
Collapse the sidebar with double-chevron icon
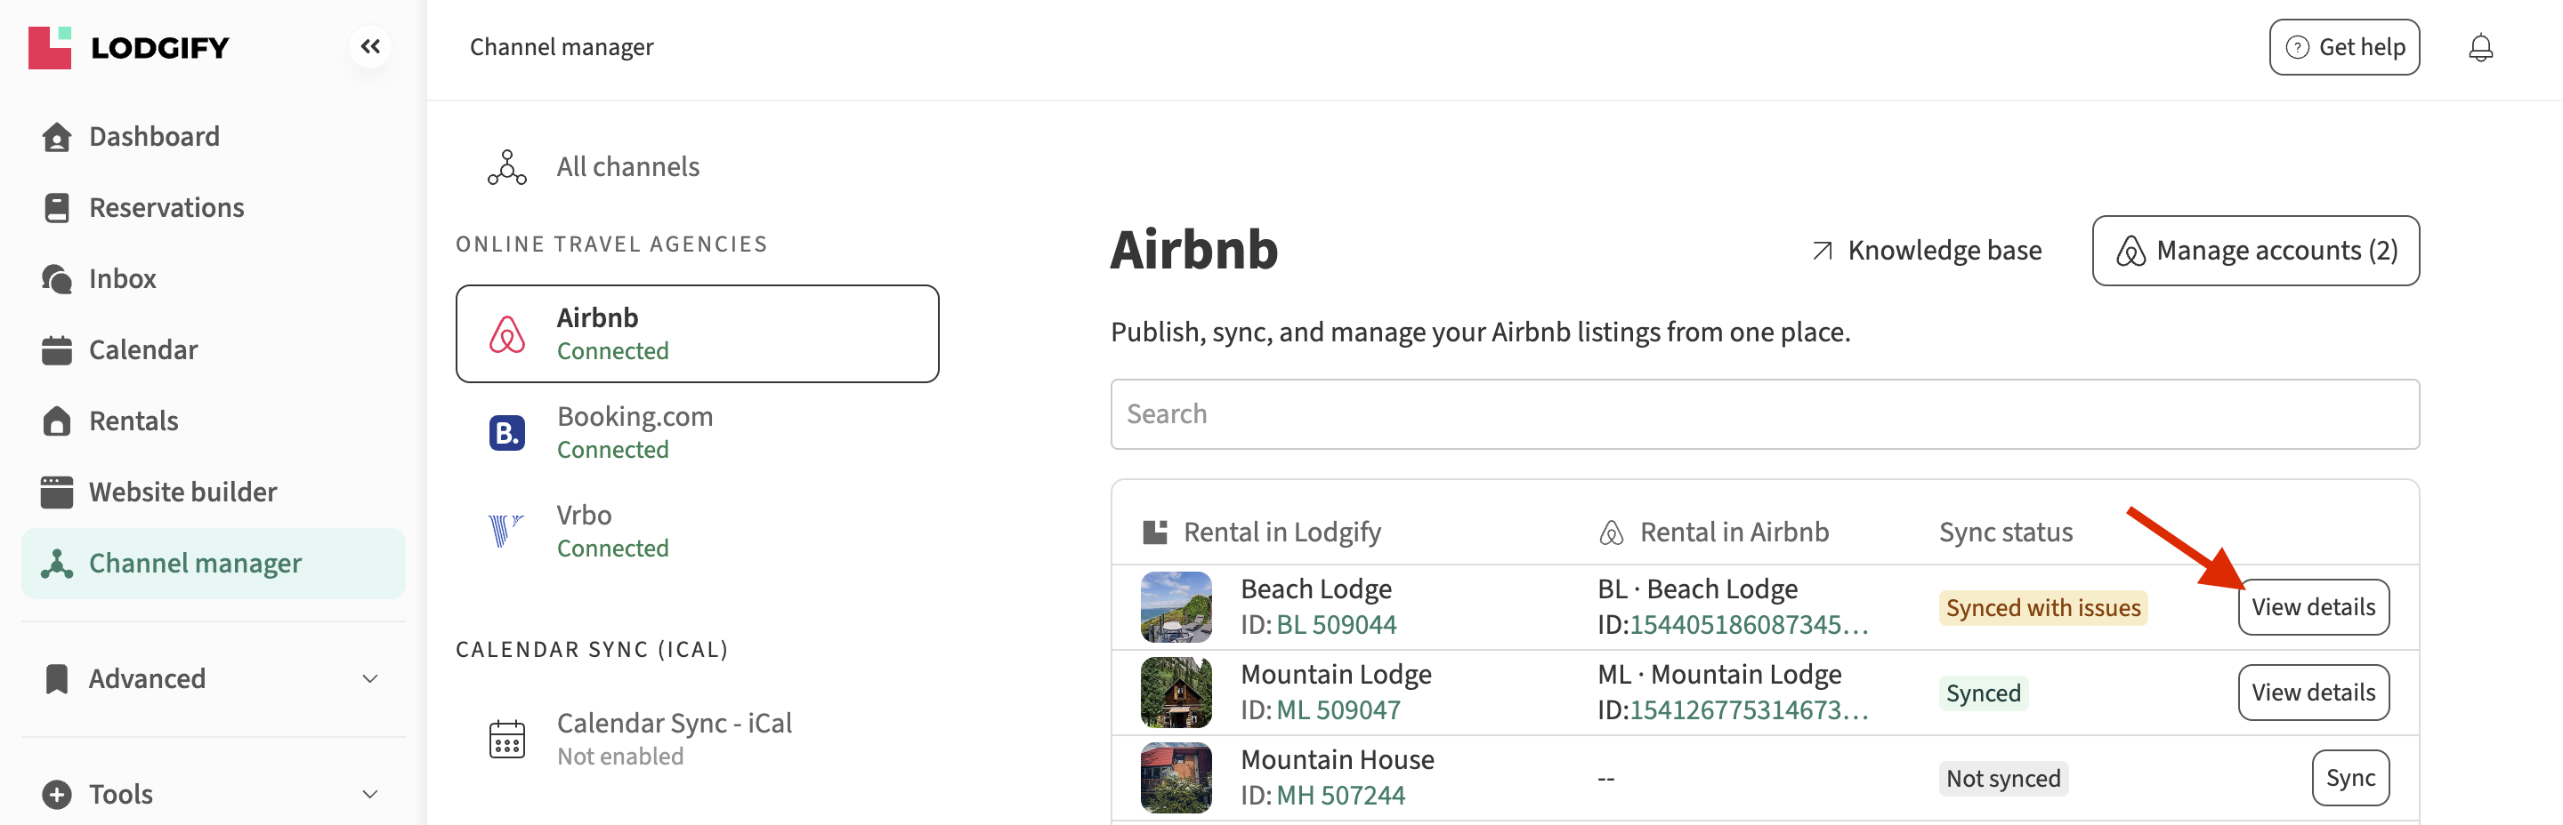(x=370, y=47)
